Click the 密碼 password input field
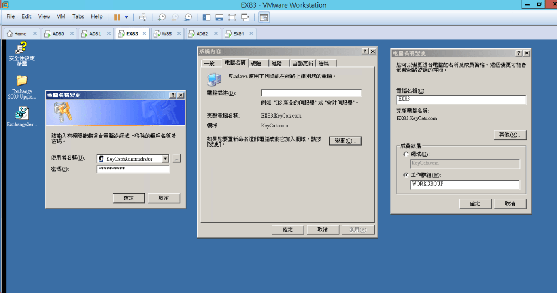This screenshot has width=557, height=293. 133,169
